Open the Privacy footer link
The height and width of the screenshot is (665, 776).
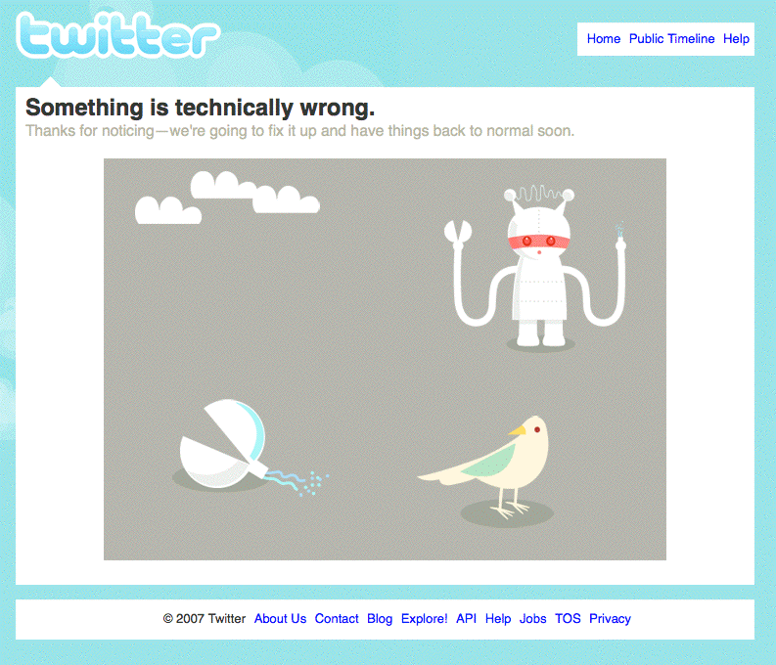click(610, 618)
